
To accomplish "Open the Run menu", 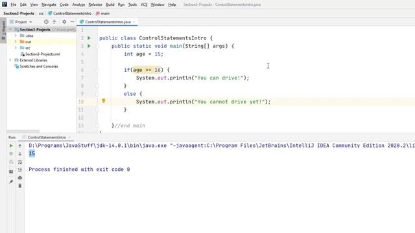I will point(121,5).
